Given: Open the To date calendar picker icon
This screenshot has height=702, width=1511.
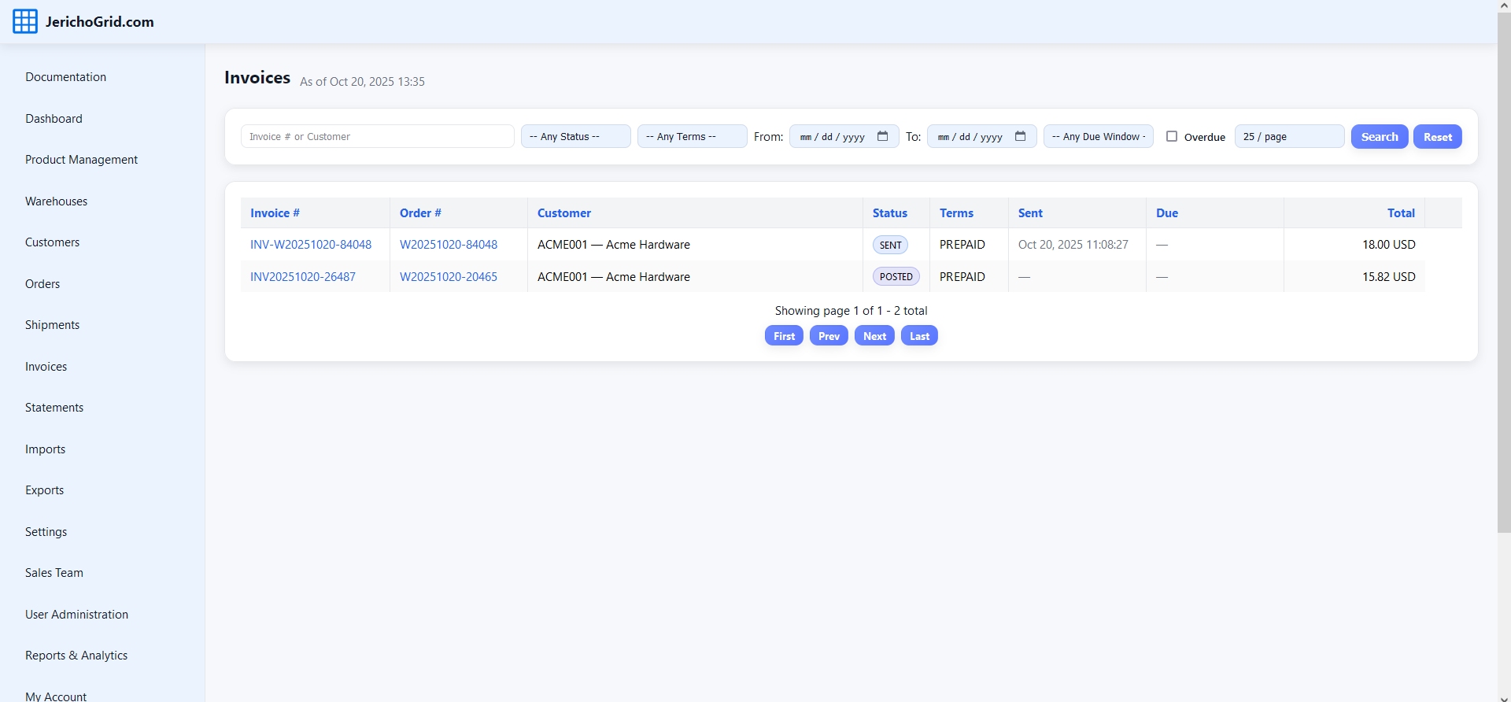Looking at the screenshot, I should pos(1020,136).
